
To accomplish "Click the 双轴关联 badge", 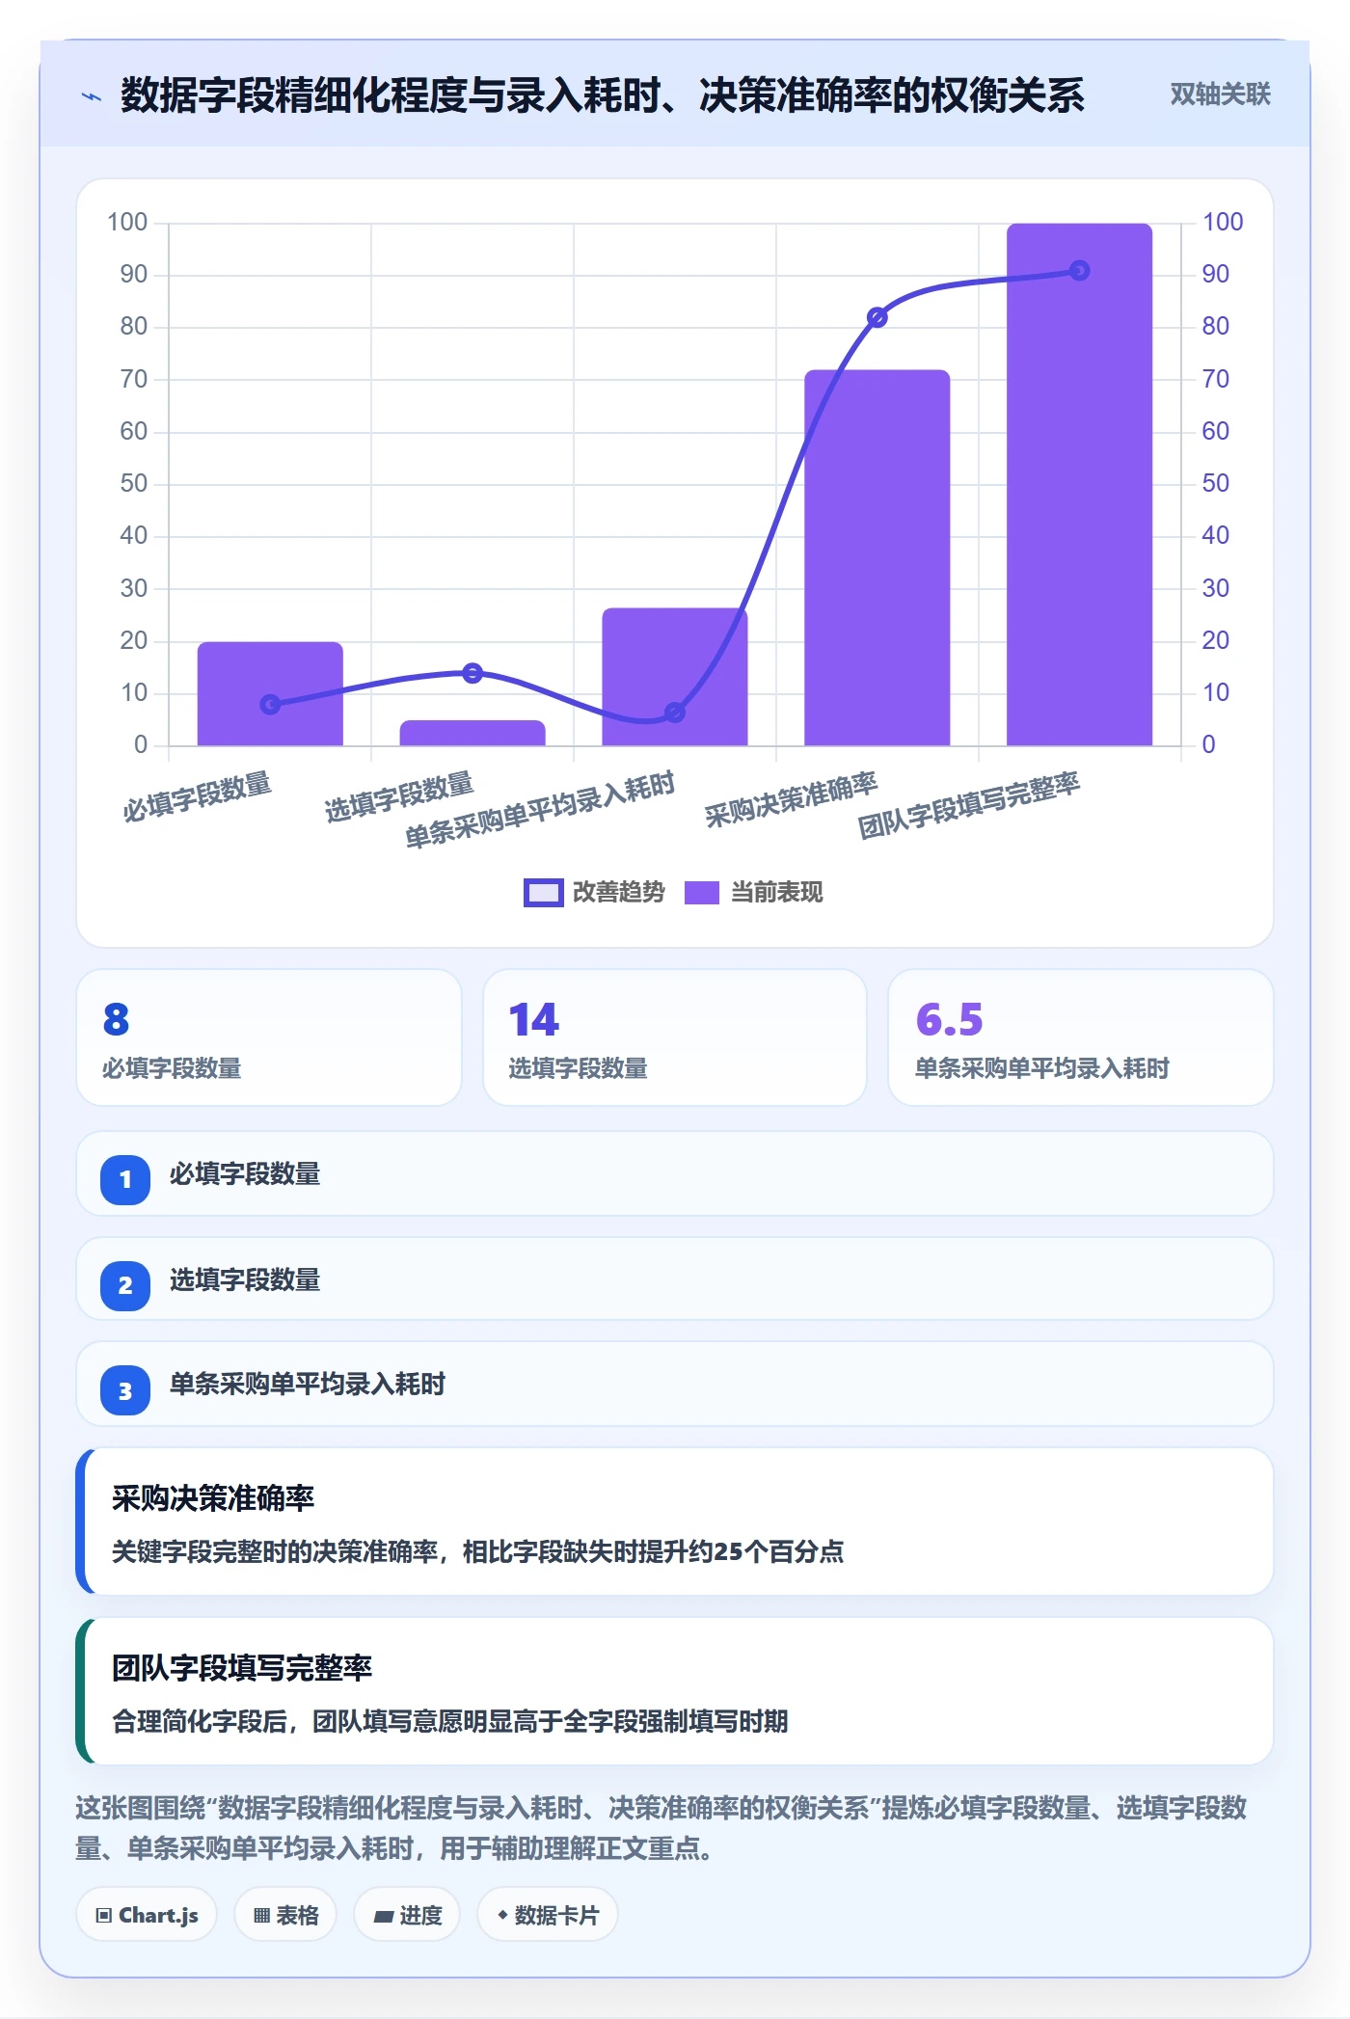I will pos(1220,94).
